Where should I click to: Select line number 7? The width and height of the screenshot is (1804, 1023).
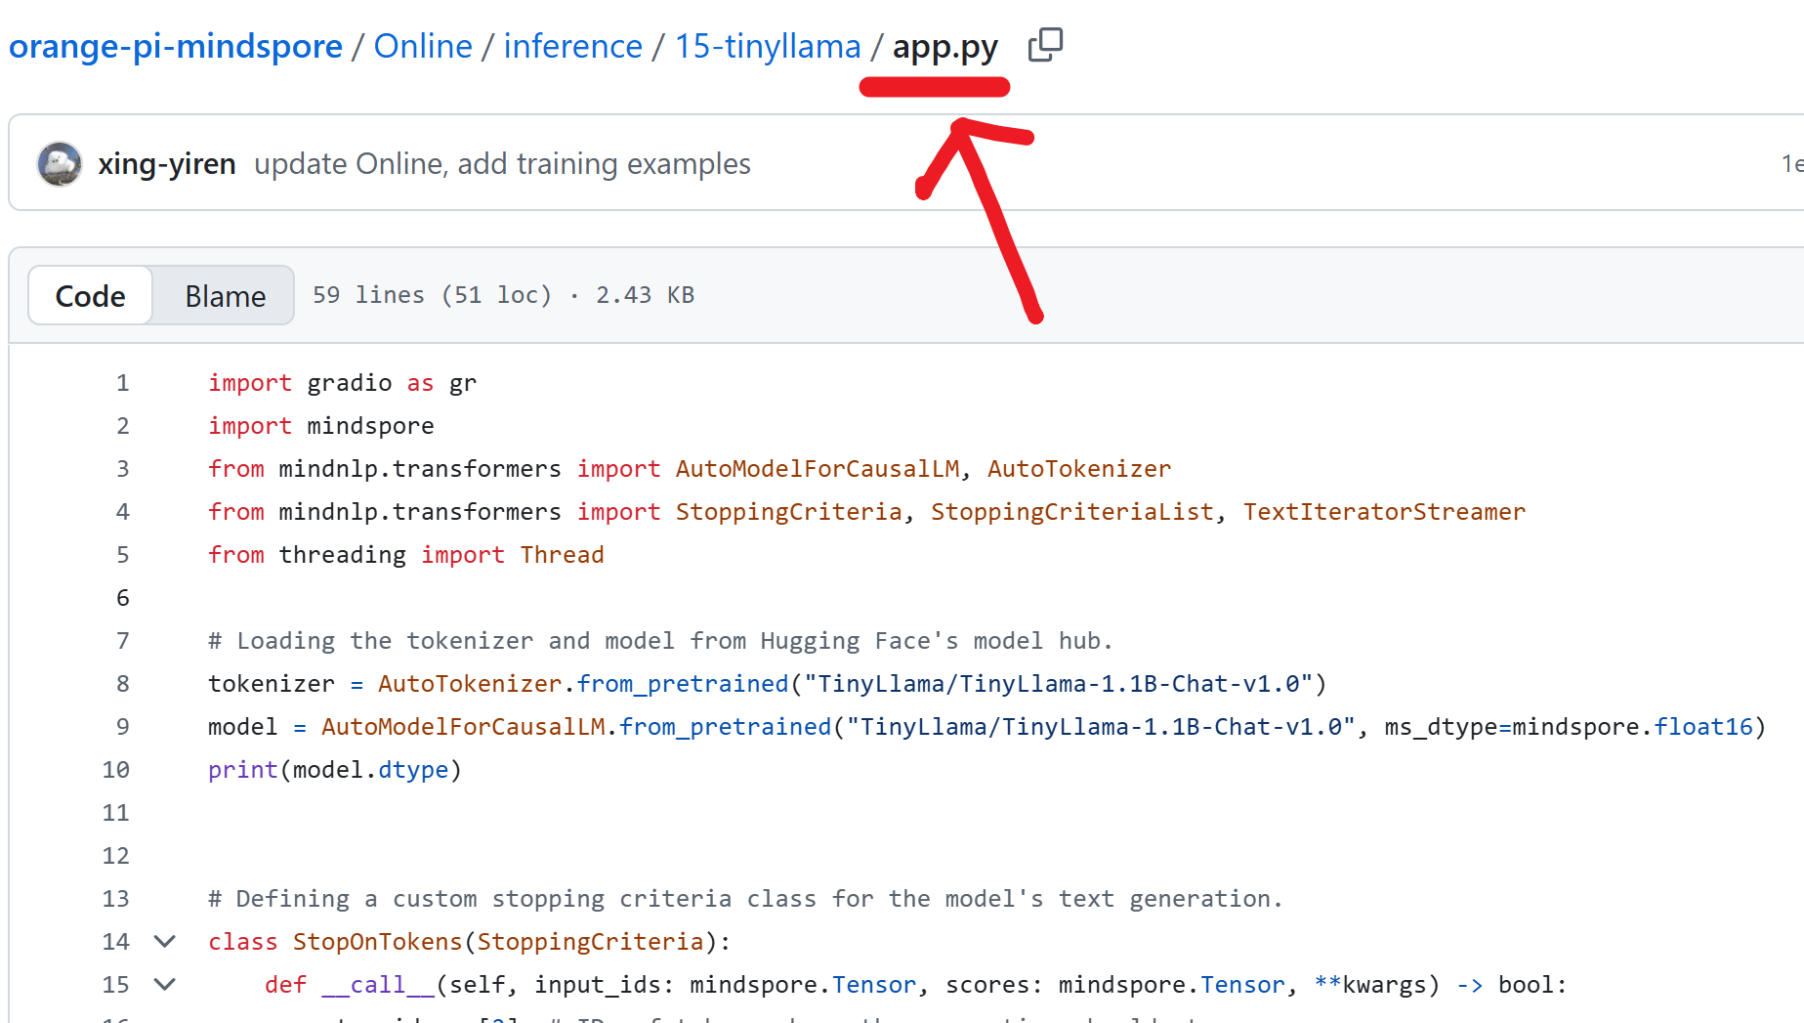[x=122, y=641]
